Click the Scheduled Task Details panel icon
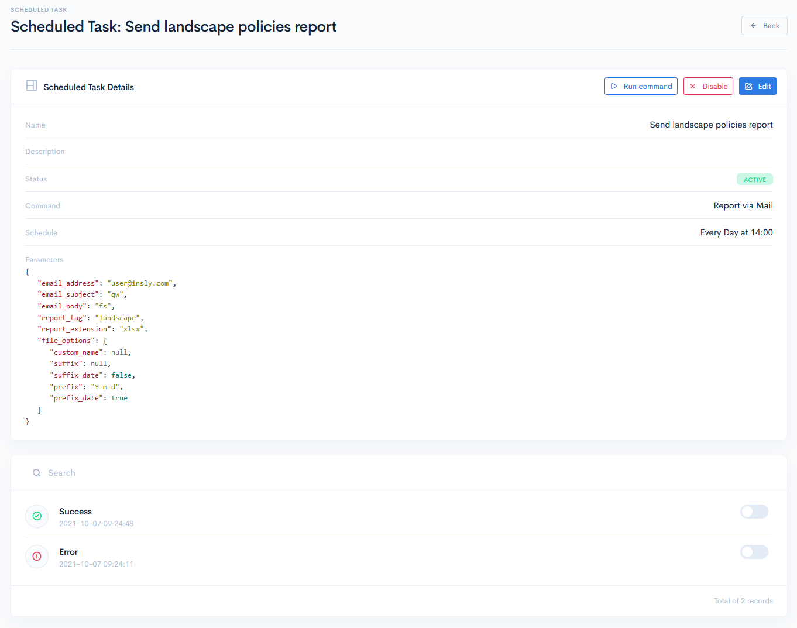The width and height of the screenshot is (797, 628). tap(32, 86)
